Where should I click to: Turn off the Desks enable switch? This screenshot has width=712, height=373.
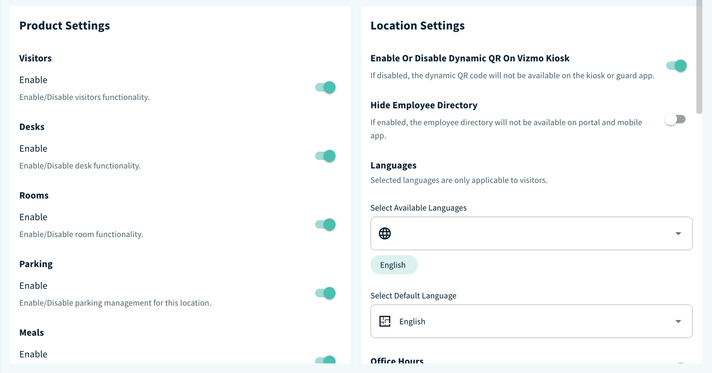point(325,156)
